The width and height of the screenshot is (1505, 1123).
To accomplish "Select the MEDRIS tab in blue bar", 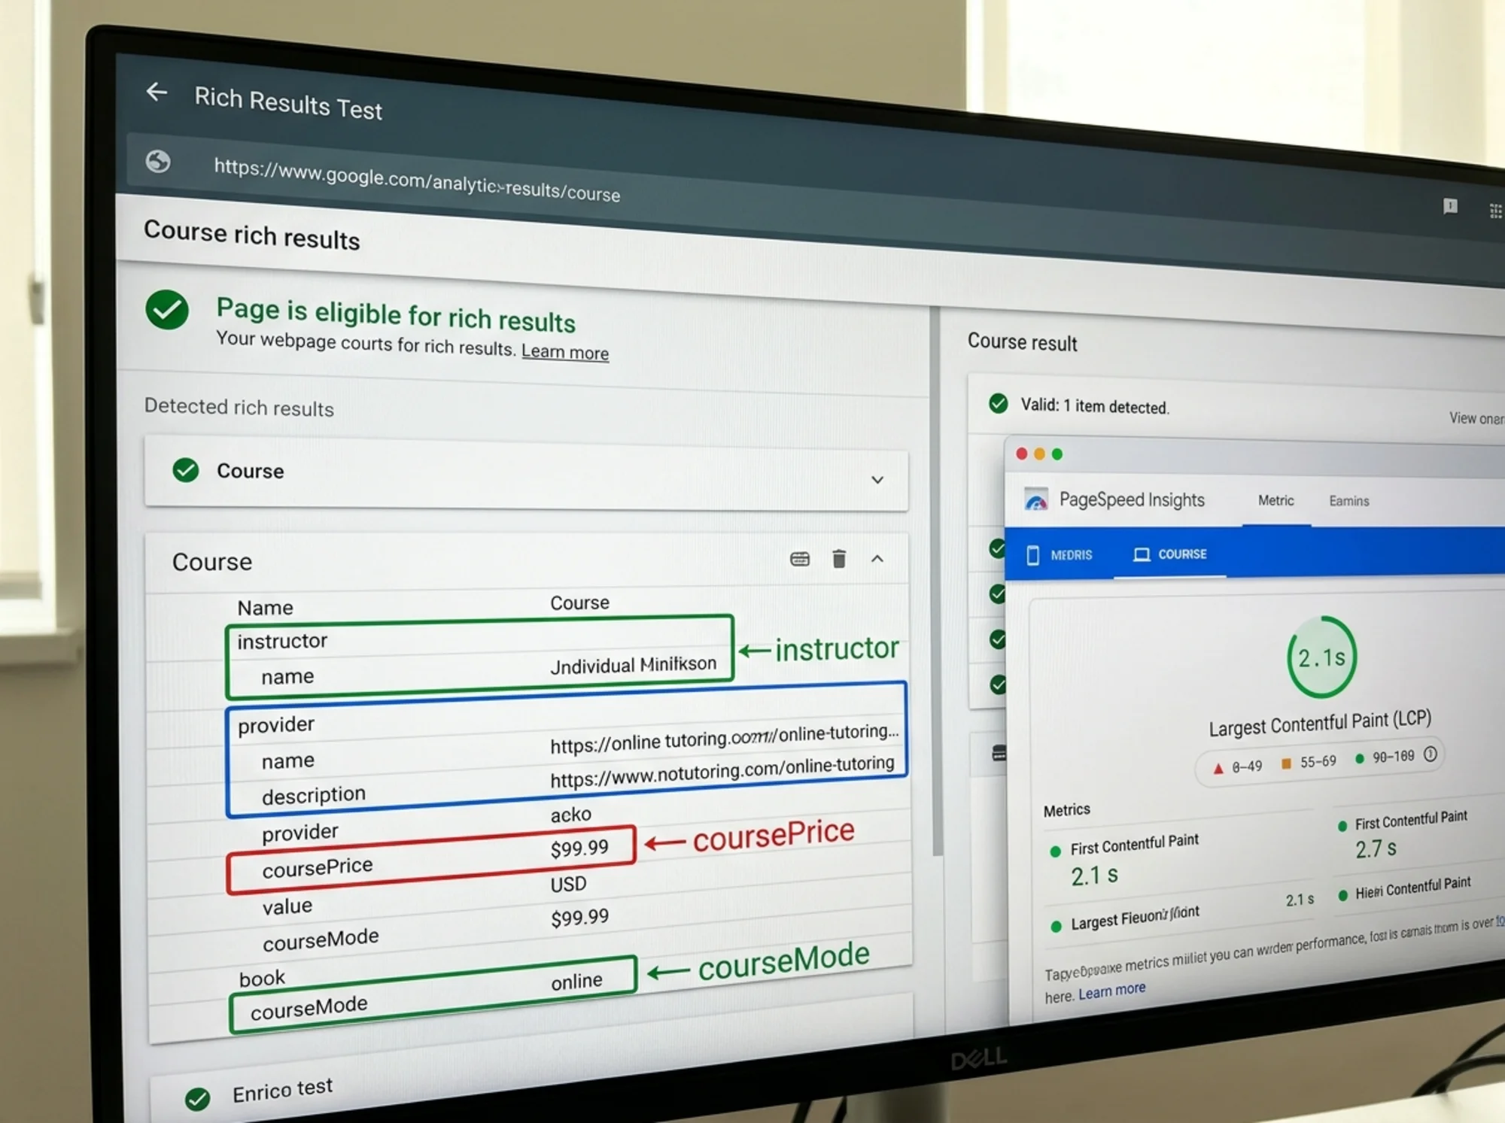I will point(1060,555).
